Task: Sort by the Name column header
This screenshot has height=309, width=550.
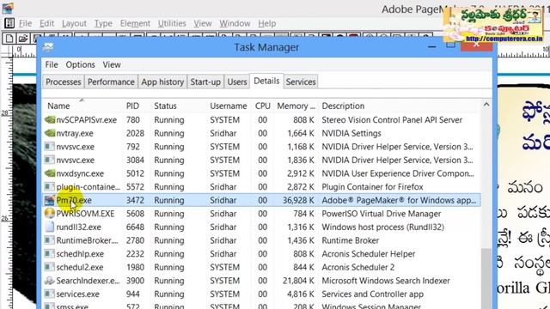Action: (58, 106)
